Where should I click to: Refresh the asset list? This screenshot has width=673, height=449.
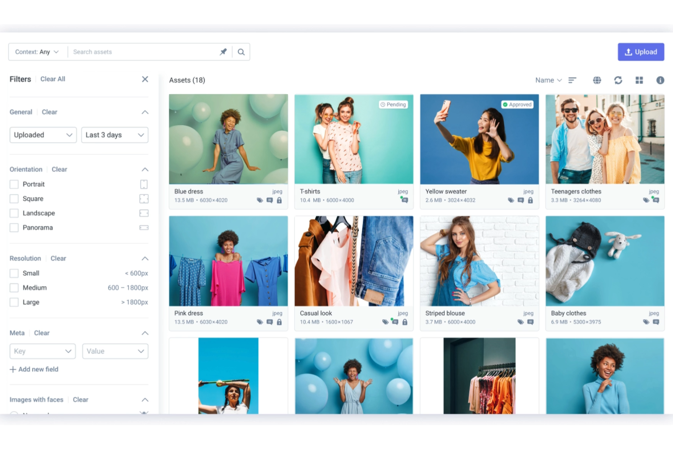click(618, 80)
